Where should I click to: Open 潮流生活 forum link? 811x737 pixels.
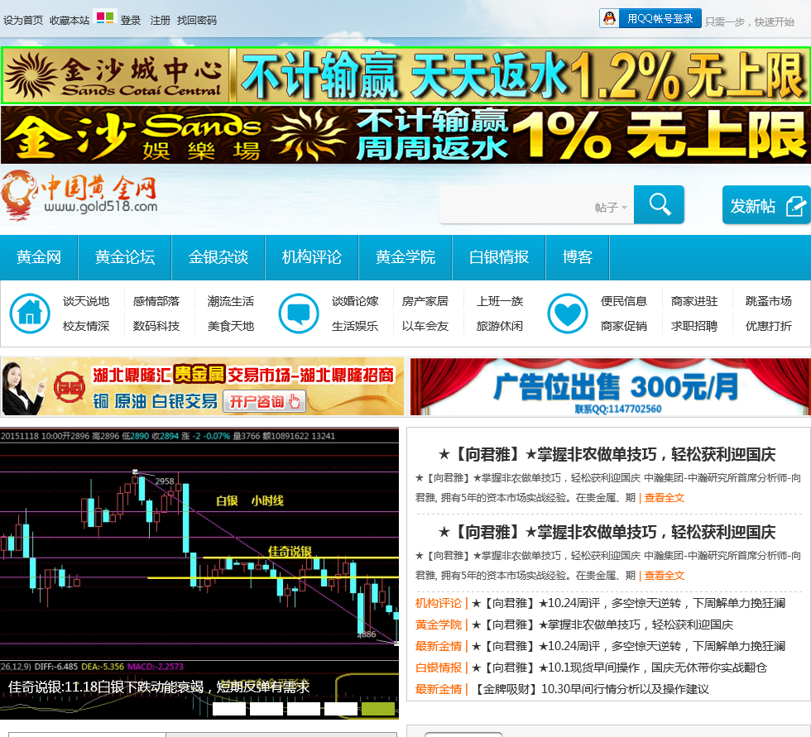[x=231, y=301]
